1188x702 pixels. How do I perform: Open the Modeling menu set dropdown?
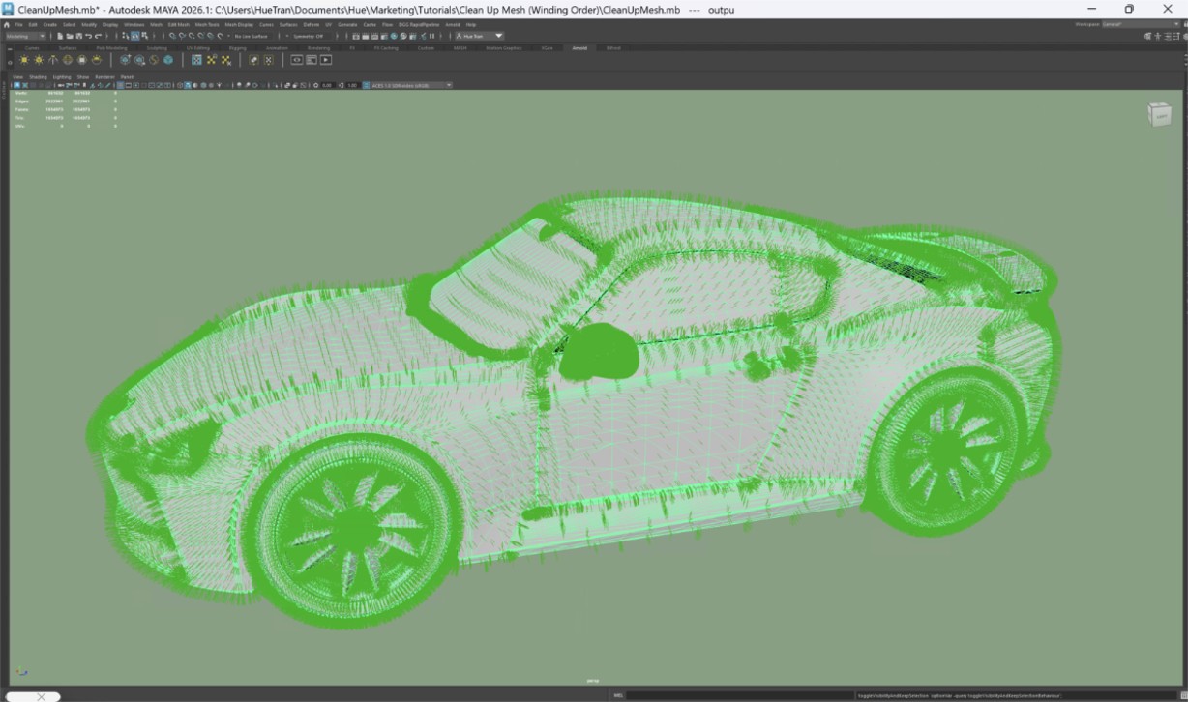pyautogui.click(x=25, y=36)
